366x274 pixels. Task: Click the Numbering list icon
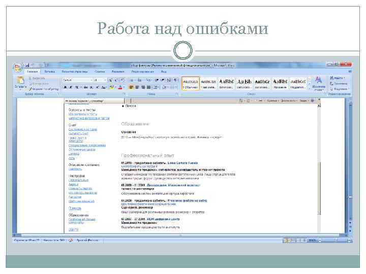140,80
